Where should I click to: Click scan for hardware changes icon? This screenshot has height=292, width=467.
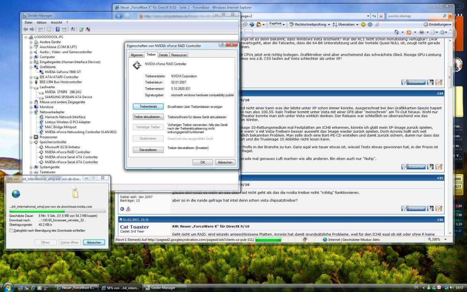point(73,29)
